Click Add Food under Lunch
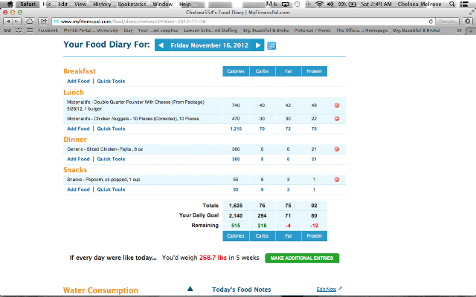The width and height of the screenshot is (476, 297). click(78, 128)
